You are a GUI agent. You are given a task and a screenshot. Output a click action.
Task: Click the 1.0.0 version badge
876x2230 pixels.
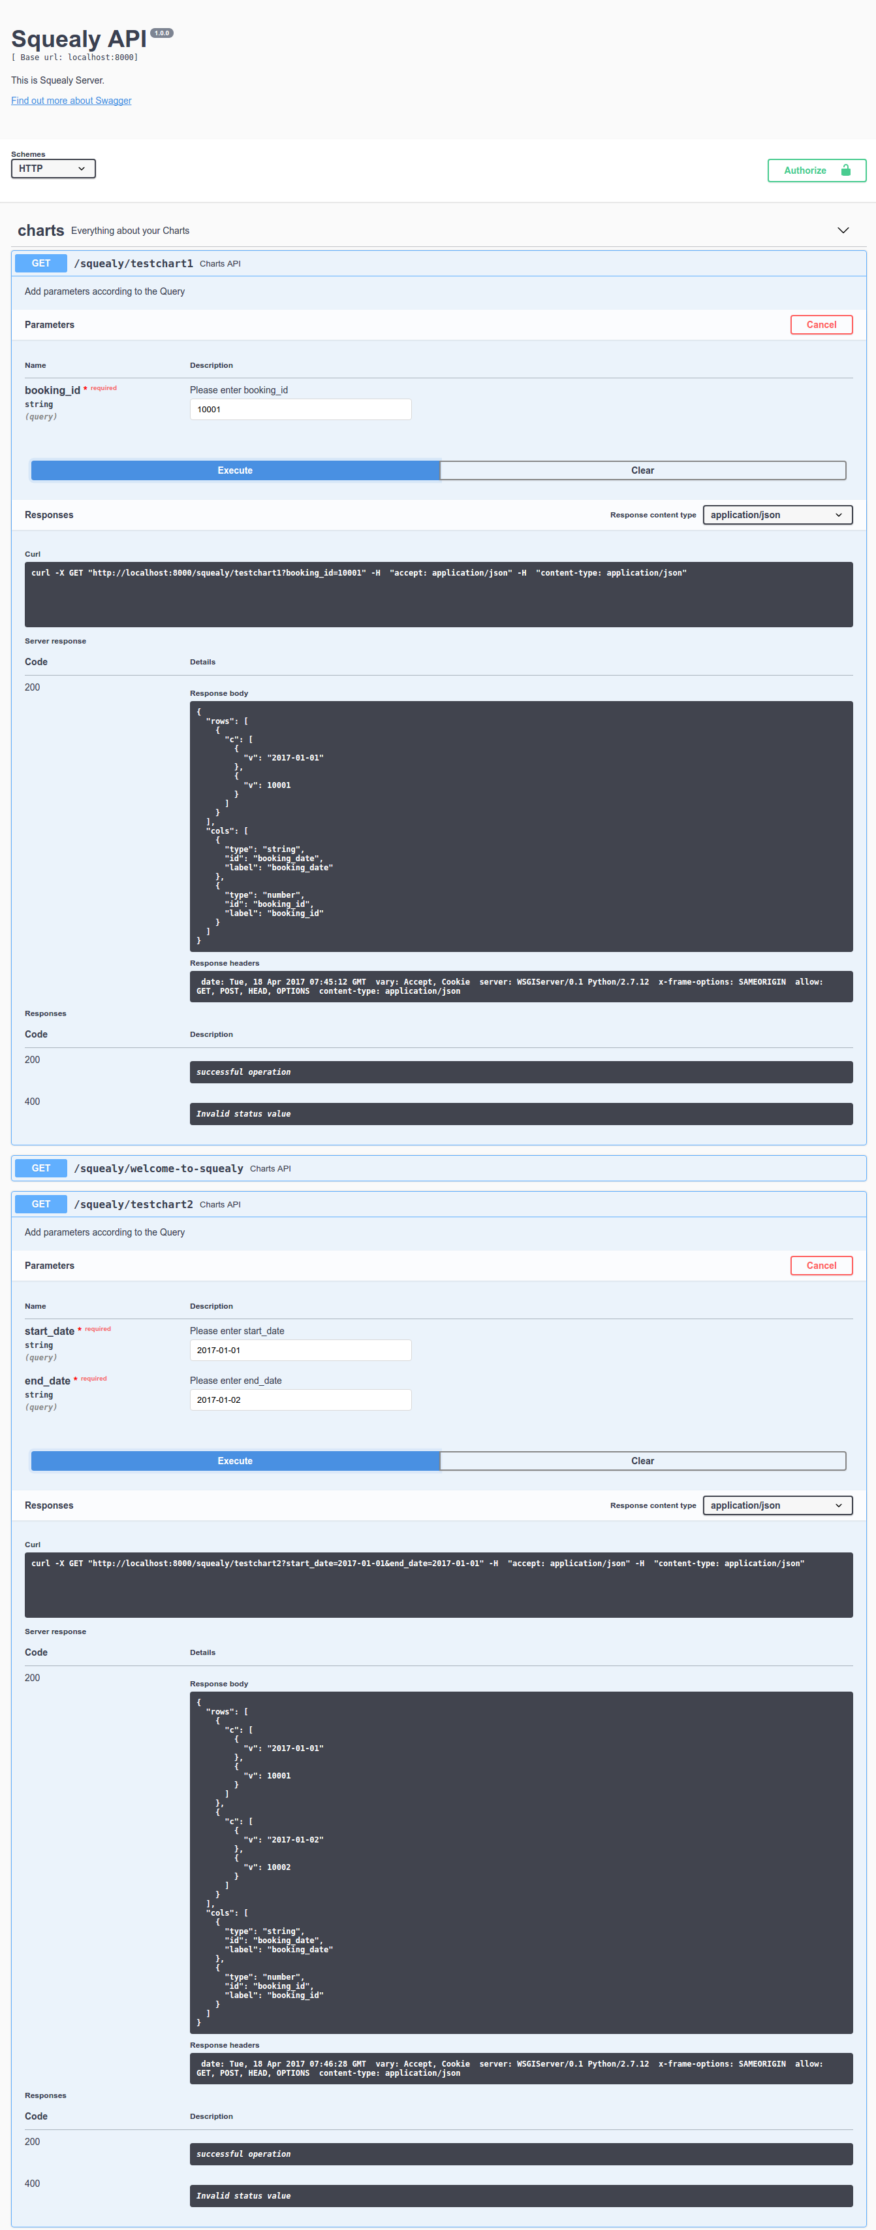[x=162, y=33]
